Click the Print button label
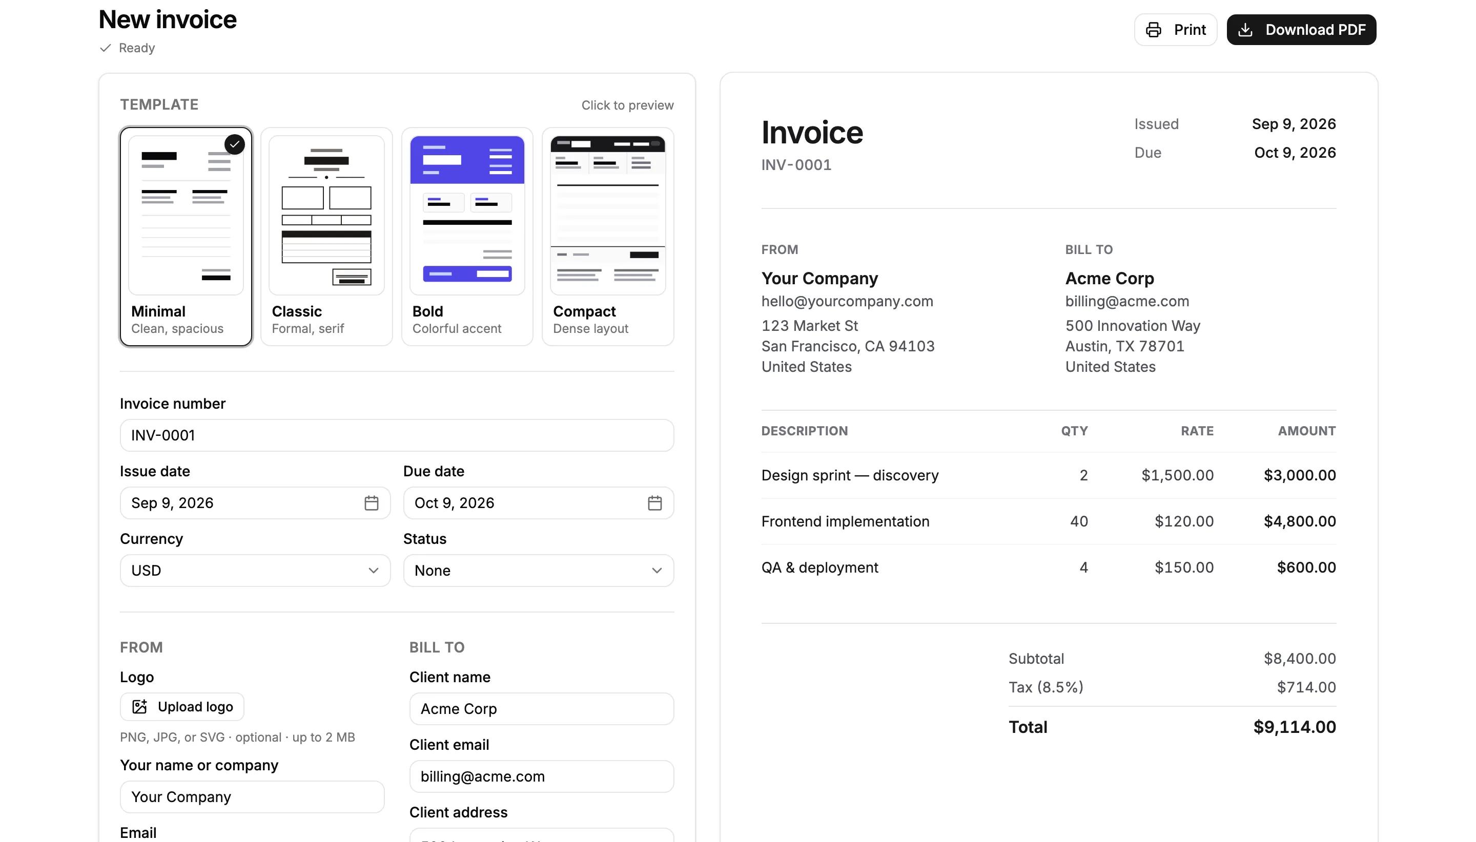Screen dimensions: 1476x842 point(1190,30)
